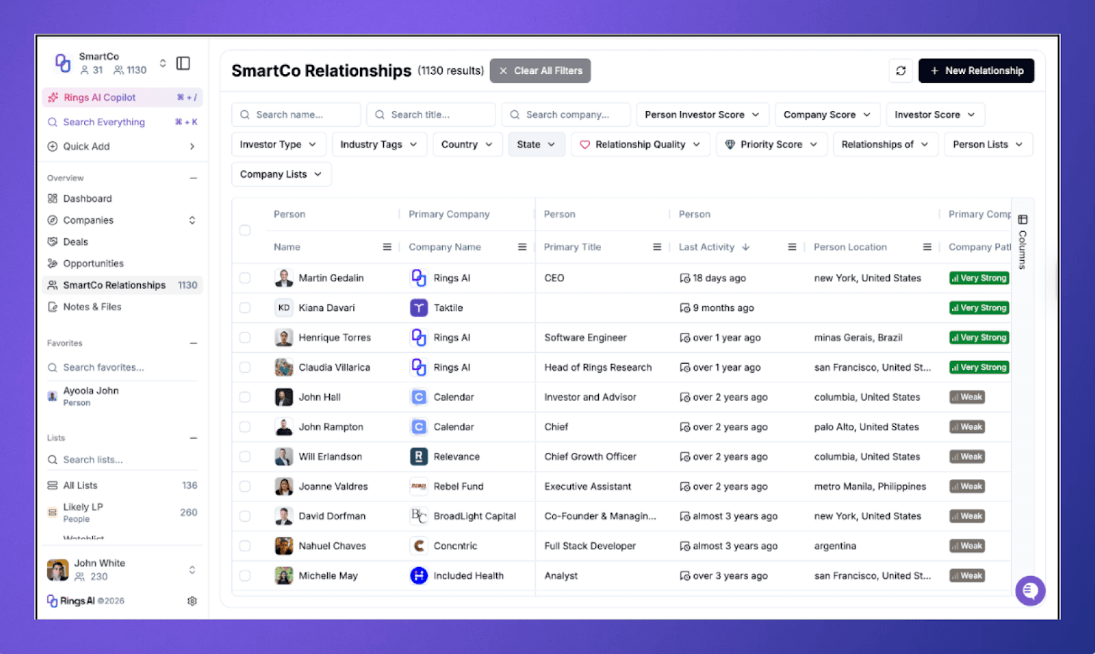The image size is (1095, 654).
Task: Open the chat bubble in the bottom-right corner
Action: (1030, 590)
